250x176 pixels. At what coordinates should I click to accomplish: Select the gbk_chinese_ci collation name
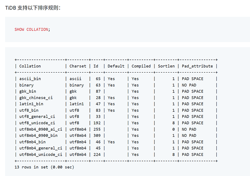[36, 98]
